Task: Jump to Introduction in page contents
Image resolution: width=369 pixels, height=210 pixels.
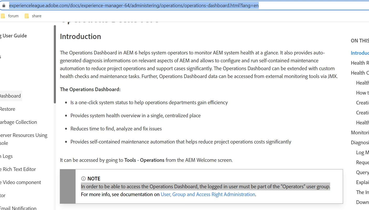Action: pyautogui.click(x=360, y=53)
